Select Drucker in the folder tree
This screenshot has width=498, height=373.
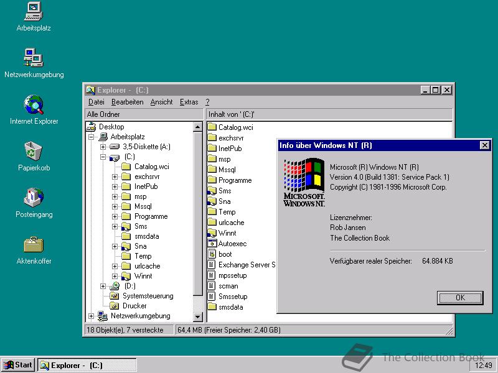[x=134, y=306]
